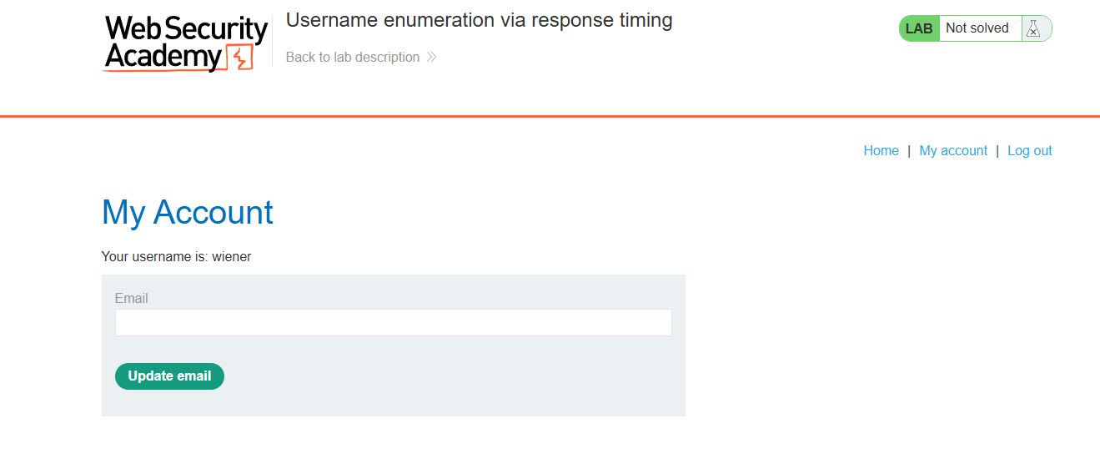1100x449 pixels.
Task: Open the My account navigation link
Action: tap(953, 151)
